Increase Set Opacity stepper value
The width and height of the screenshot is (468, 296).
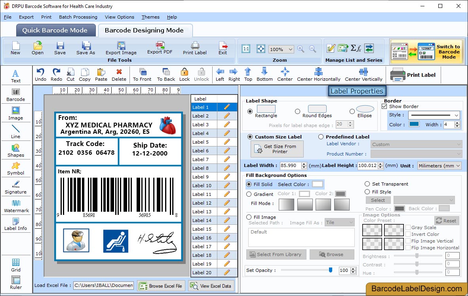pyautogui.click(x=354, y=269)
